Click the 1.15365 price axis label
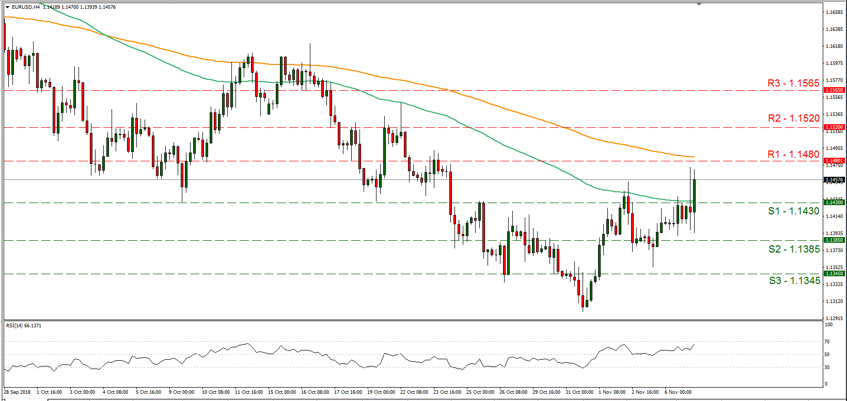 tap(835, 114)
